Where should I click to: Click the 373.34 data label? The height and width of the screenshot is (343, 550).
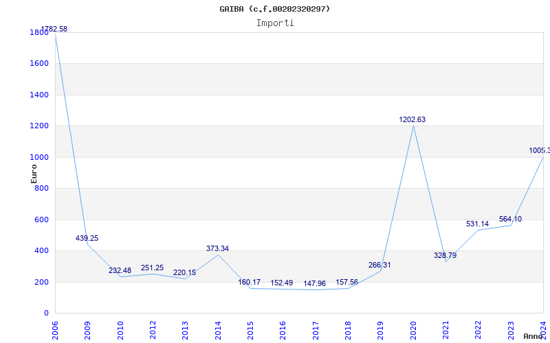(x=217, y=248)
